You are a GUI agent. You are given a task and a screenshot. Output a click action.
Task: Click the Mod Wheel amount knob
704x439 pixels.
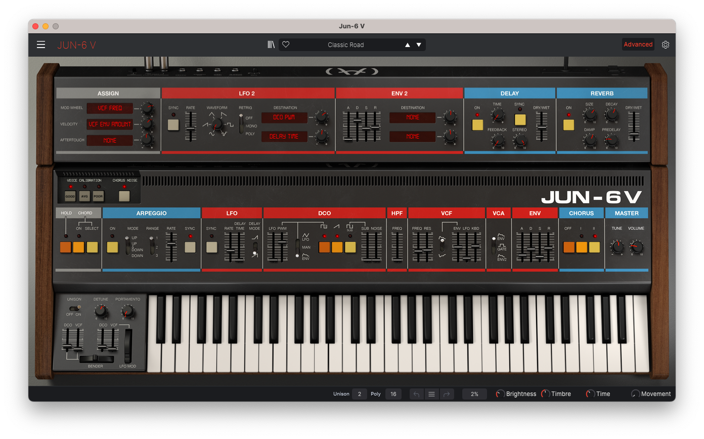pyautogui.click(x=147, y=108)
